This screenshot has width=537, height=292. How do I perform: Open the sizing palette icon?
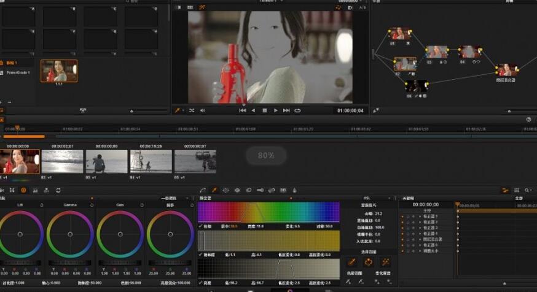[272, 190]
